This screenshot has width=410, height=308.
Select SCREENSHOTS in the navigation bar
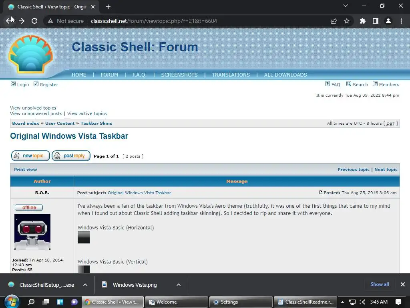pyautogui.click(x=179, y=75)
